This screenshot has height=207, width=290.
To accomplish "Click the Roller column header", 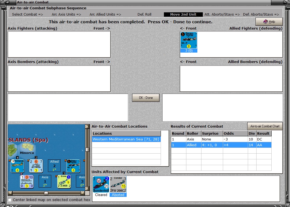I will (194, 133).
